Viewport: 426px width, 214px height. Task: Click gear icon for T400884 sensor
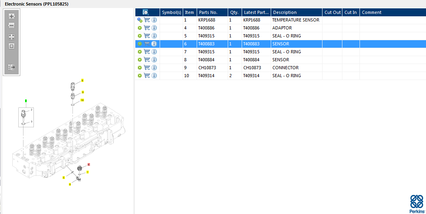[140, 60]
